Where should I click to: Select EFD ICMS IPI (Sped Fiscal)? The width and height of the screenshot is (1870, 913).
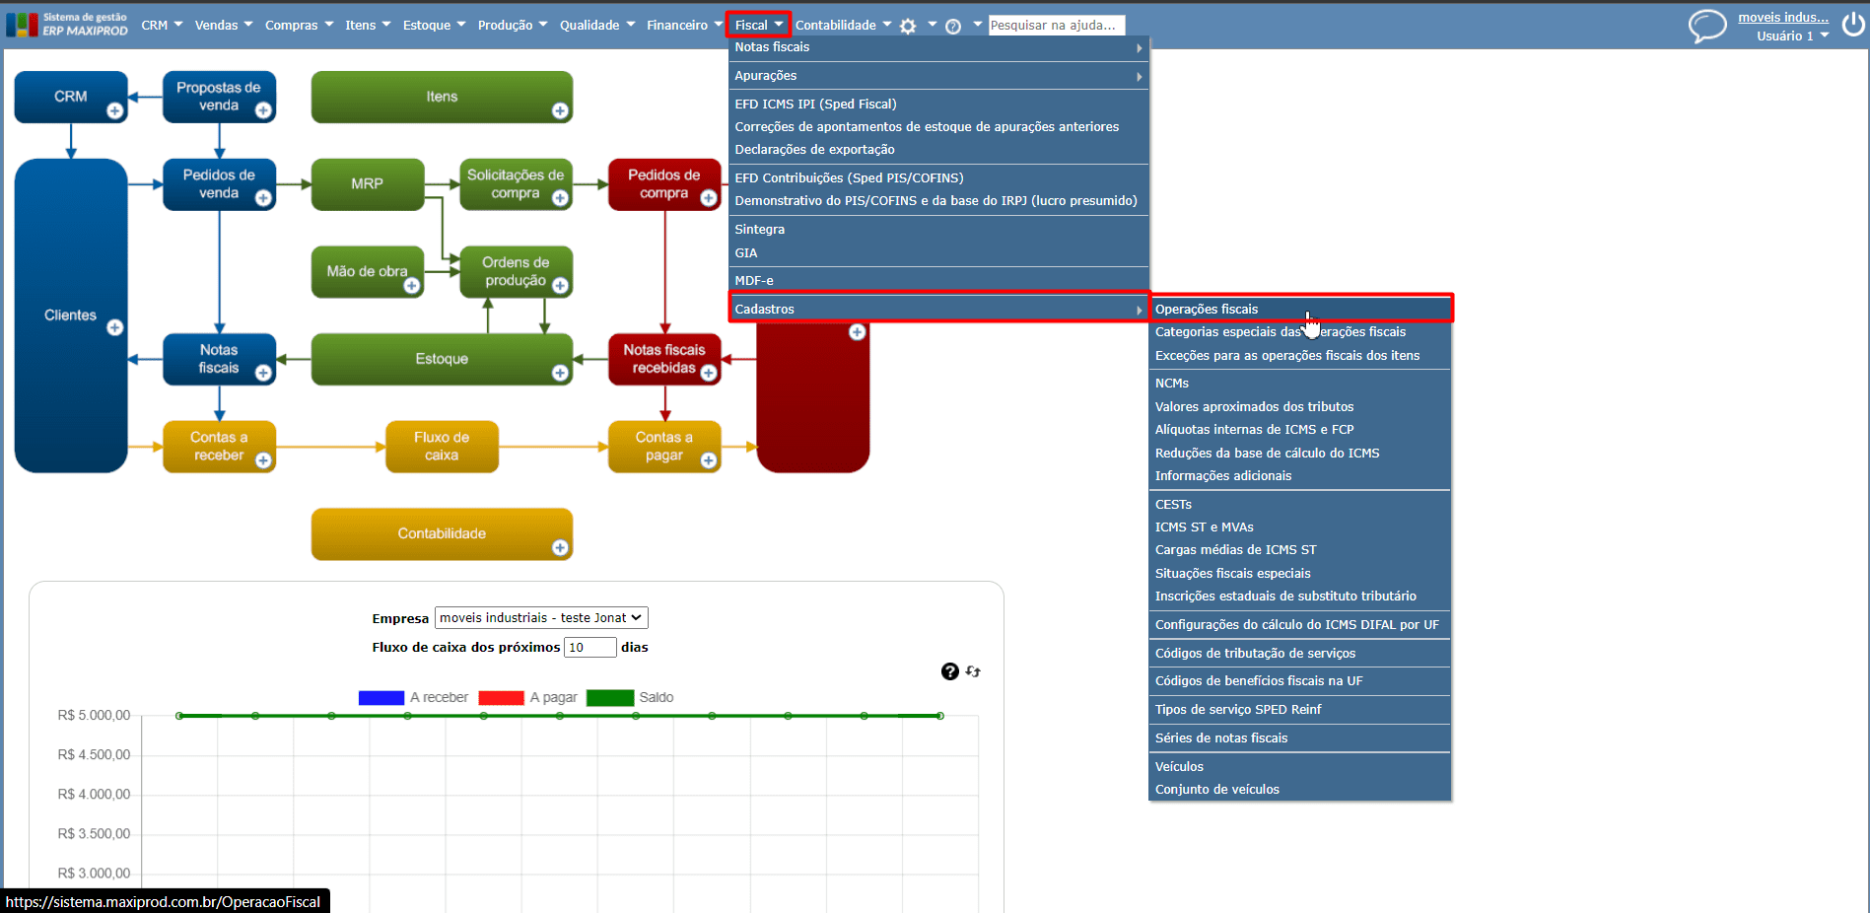pos(815,104)
